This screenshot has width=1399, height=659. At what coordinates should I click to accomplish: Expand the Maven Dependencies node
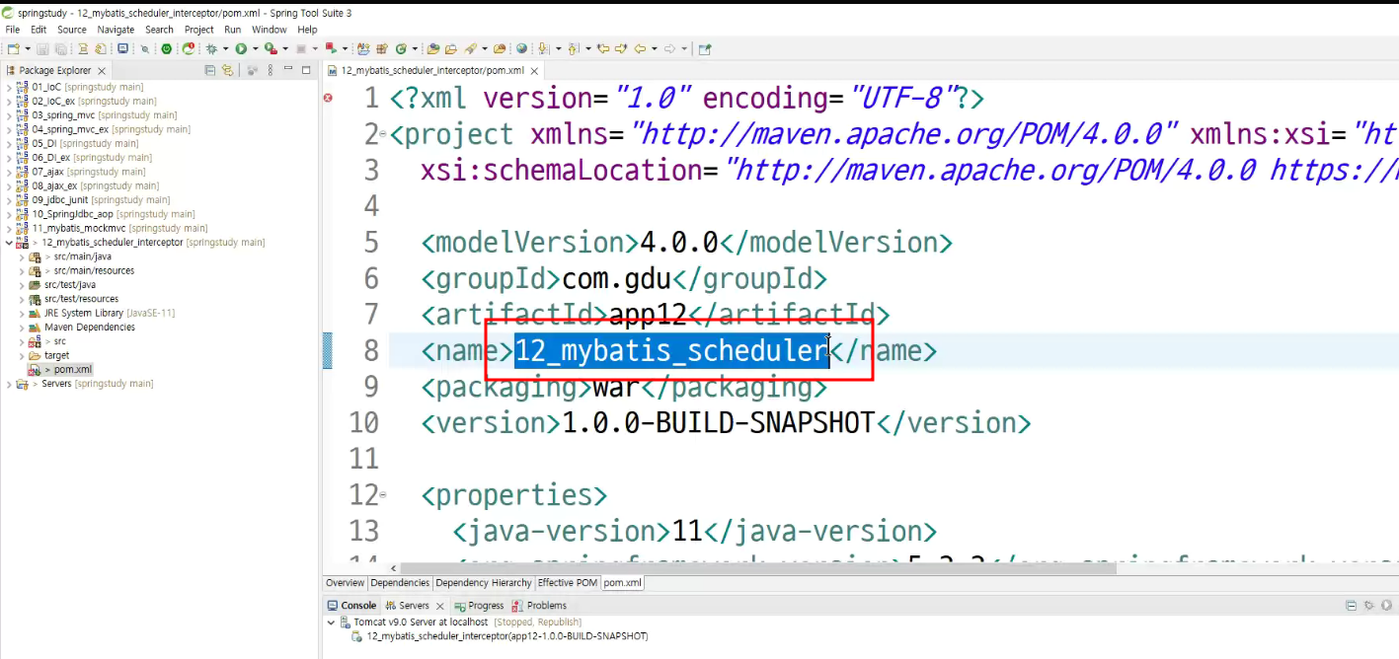[22, 327]
